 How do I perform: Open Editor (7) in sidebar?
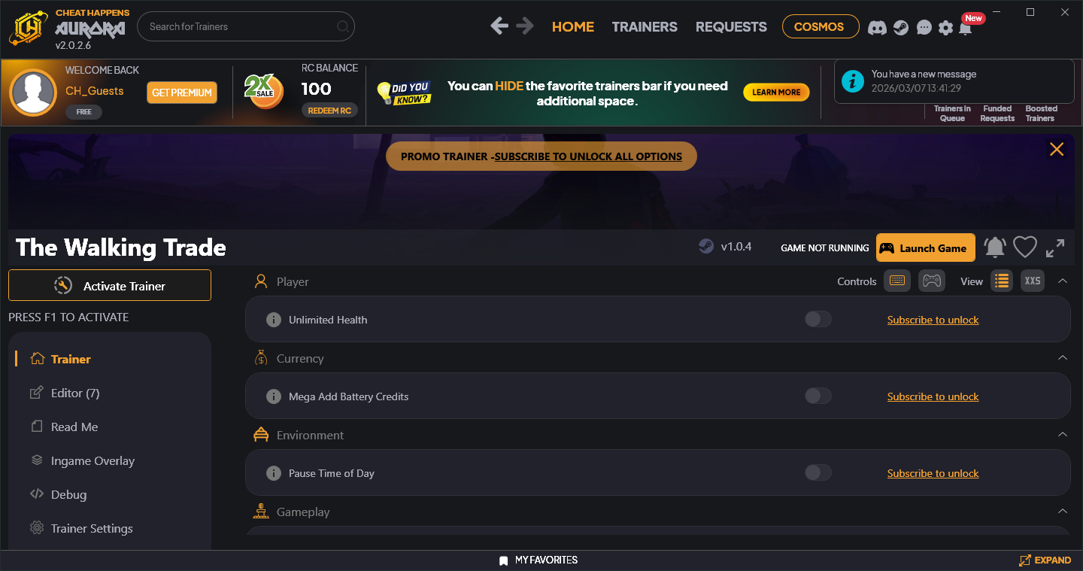(x=75, y=393)
